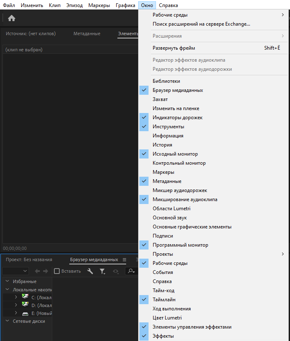Toggle the Таймлайн panel
This screenshot has height=341, width=290.
click(x=213, y=300)
